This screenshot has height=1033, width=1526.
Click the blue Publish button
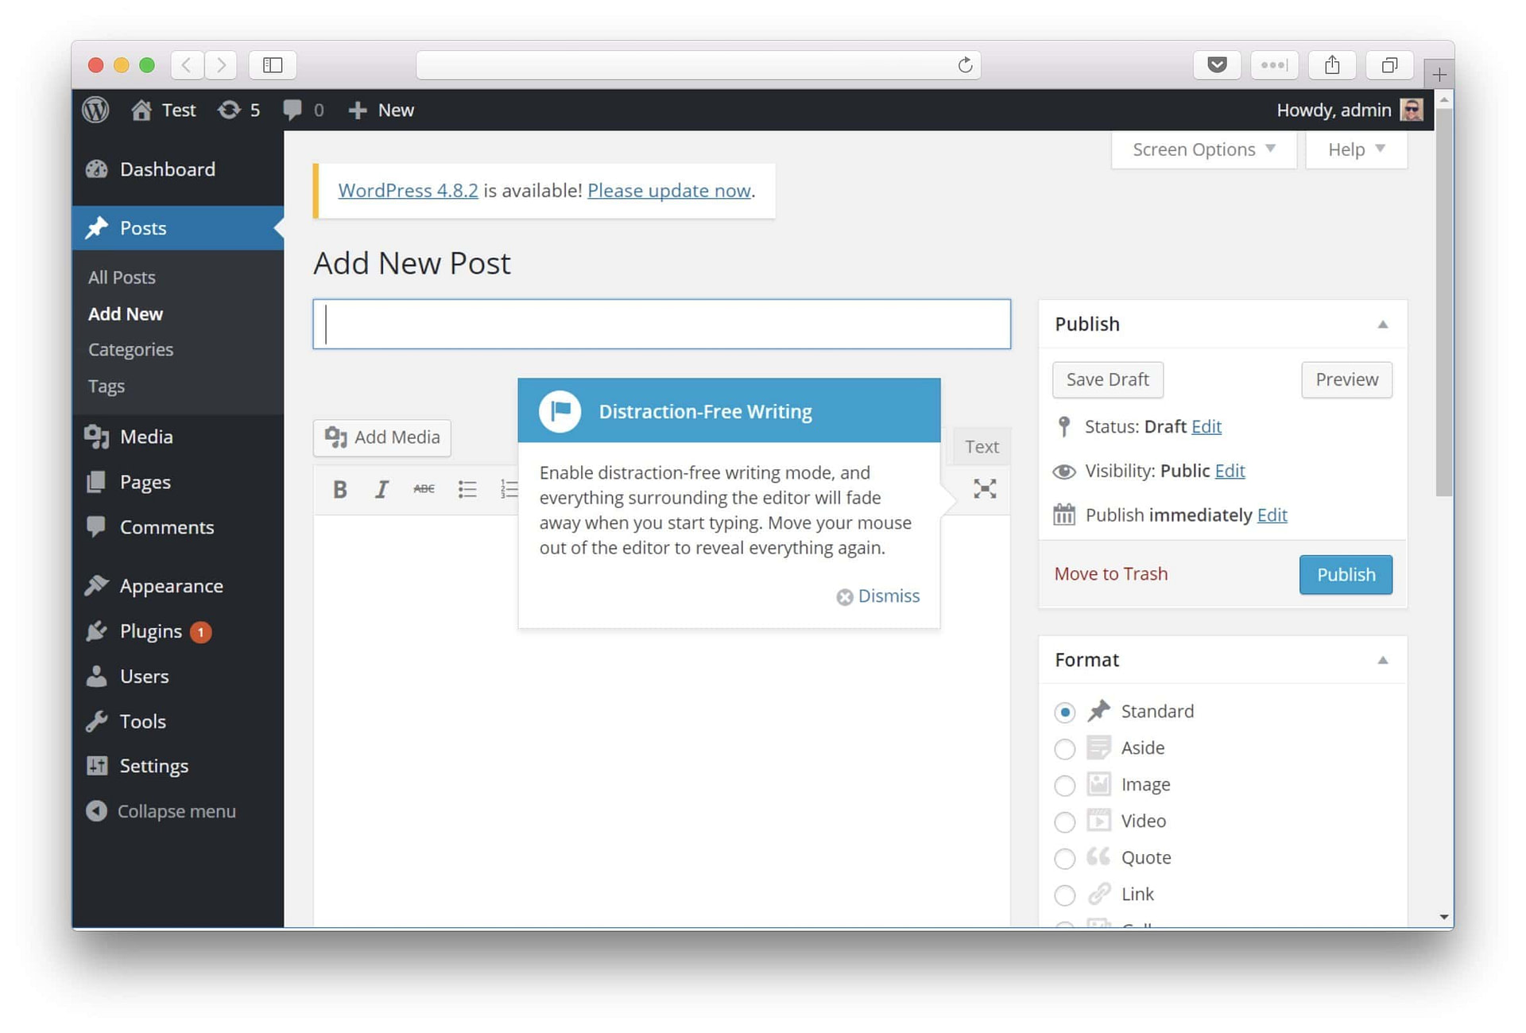point(1346,575)
